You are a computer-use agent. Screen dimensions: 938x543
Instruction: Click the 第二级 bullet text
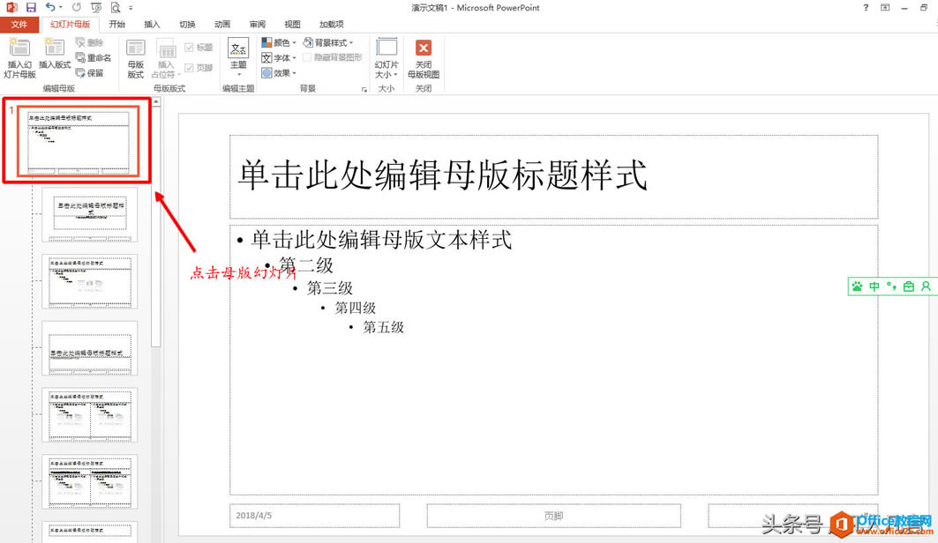305,264
